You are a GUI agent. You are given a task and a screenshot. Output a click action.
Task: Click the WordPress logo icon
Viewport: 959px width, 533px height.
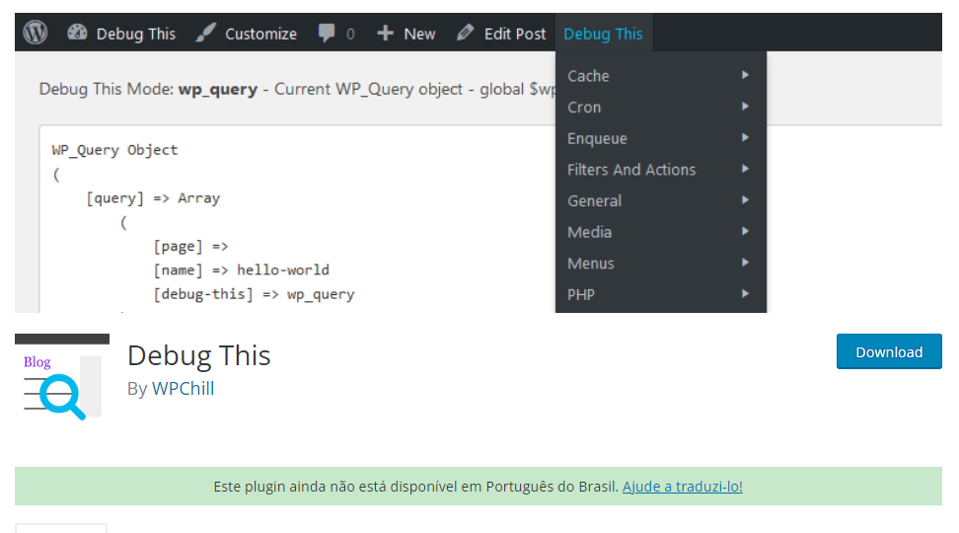tap(36, 32)
